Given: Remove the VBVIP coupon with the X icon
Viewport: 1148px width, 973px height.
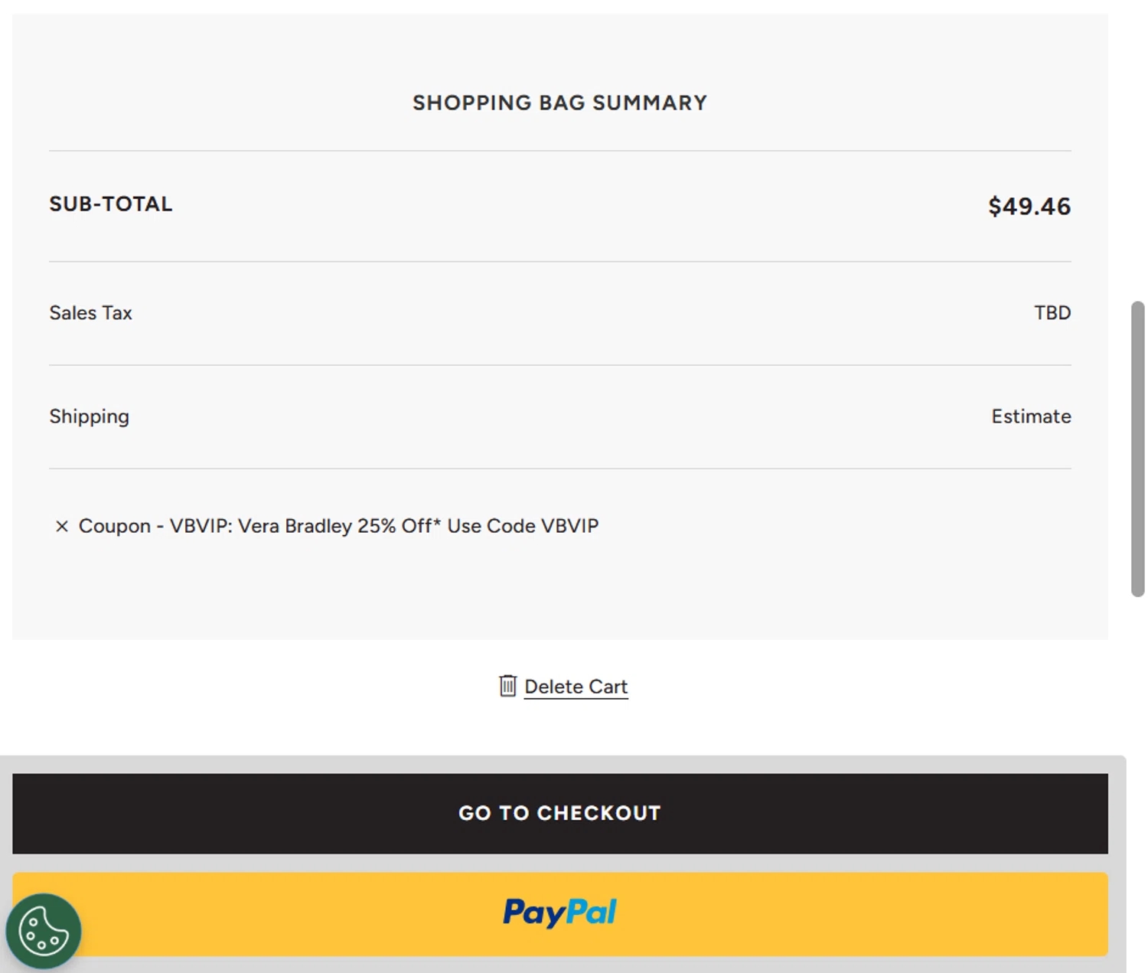Looking at the screenshot, I should coord(62,527).
